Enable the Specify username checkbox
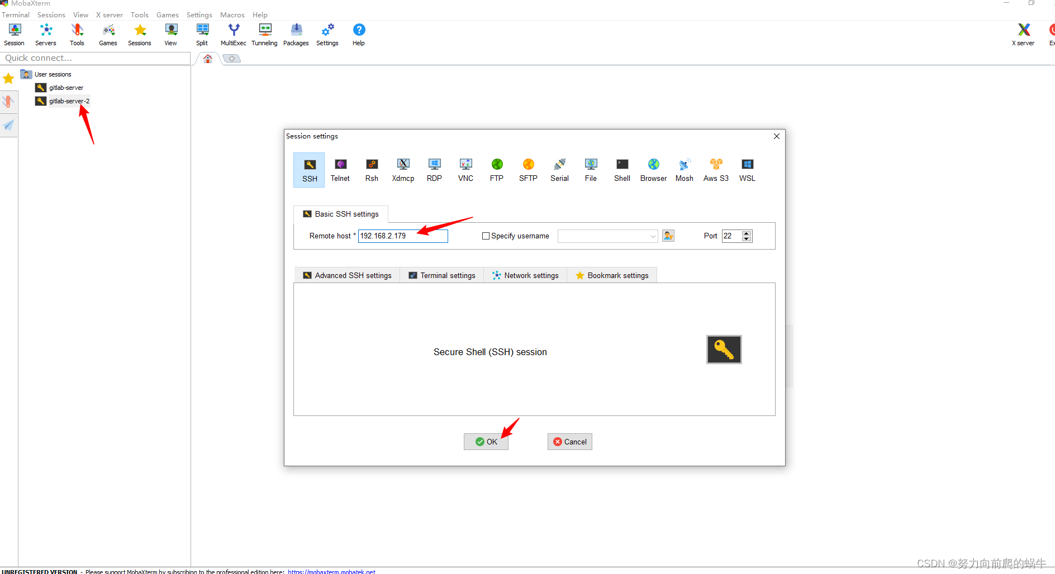 click(486, 236)
